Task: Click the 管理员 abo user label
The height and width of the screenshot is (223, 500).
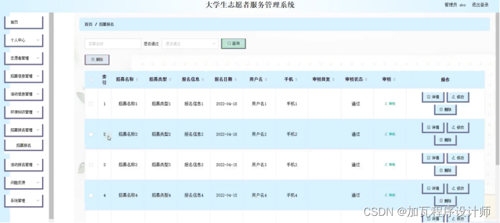Action: (x=455, y=5)
